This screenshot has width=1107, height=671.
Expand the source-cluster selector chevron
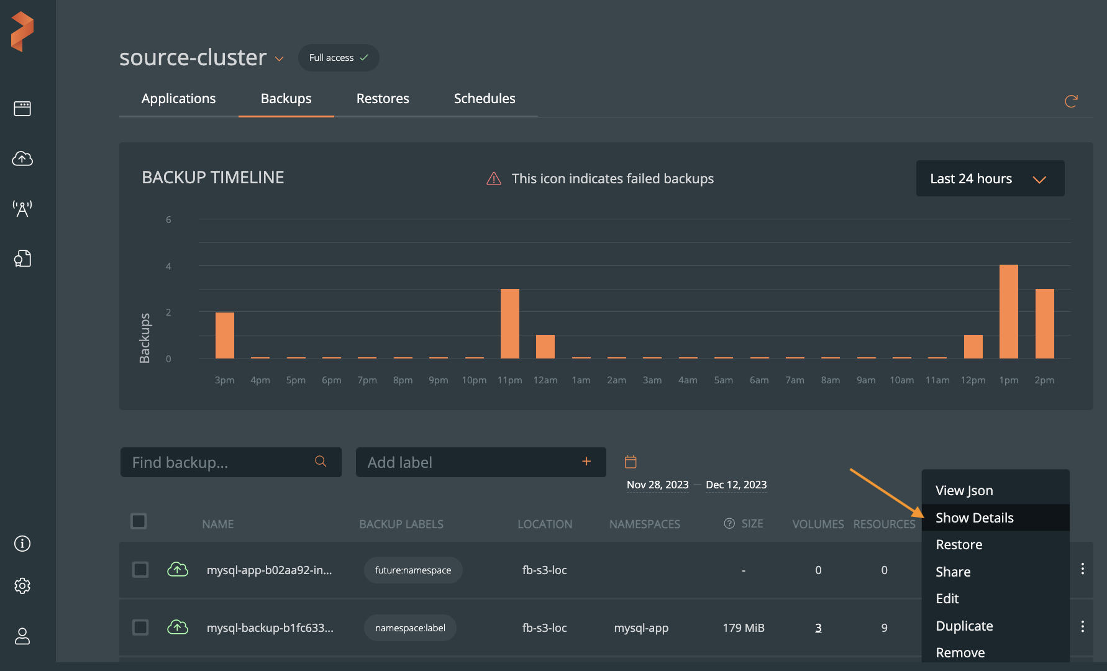[280, 59]
